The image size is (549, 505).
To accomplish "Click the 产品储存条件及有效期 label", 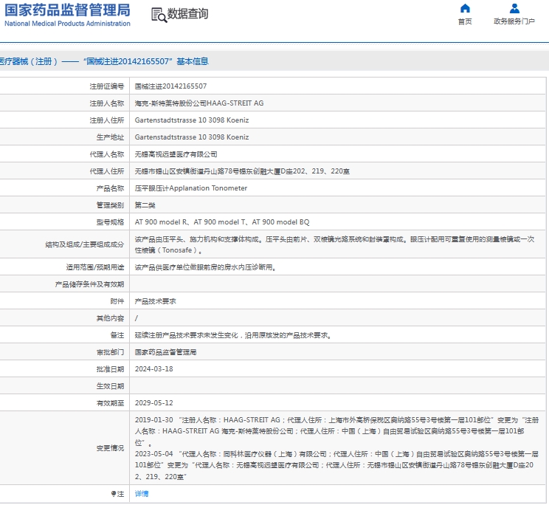I will tap(89, 284).
